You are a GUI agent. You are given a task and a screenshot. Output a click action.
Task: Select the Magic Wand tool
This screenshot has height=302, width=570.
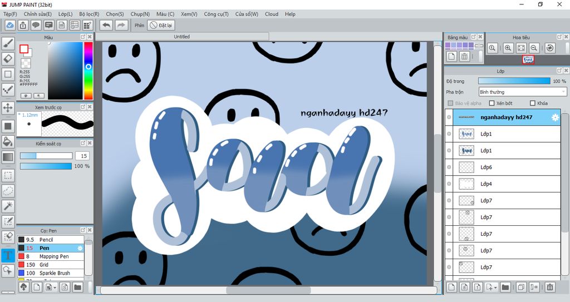(8, 206)
